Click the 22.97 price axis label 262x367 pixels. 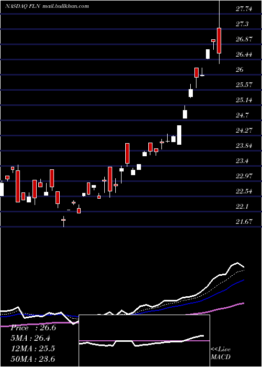tap(244, 176)
